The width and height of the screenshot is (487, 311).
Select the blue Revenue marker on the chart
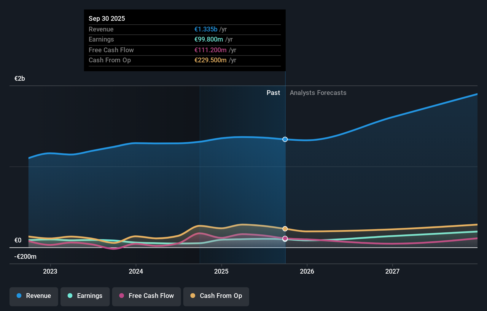(x=285, y=139)
